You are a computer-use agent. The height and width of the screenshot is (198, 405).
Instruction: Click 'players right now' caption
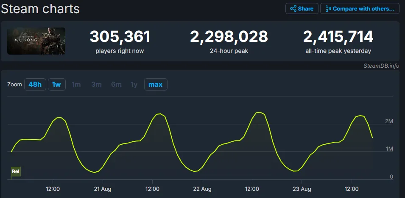pyautogui.click(x=120, y=51)
